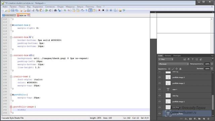Image resolution: width=215 pixels, height=121 pixels.
Task: Click the Word Wrap toolbar icon
Action: point(83,10)
